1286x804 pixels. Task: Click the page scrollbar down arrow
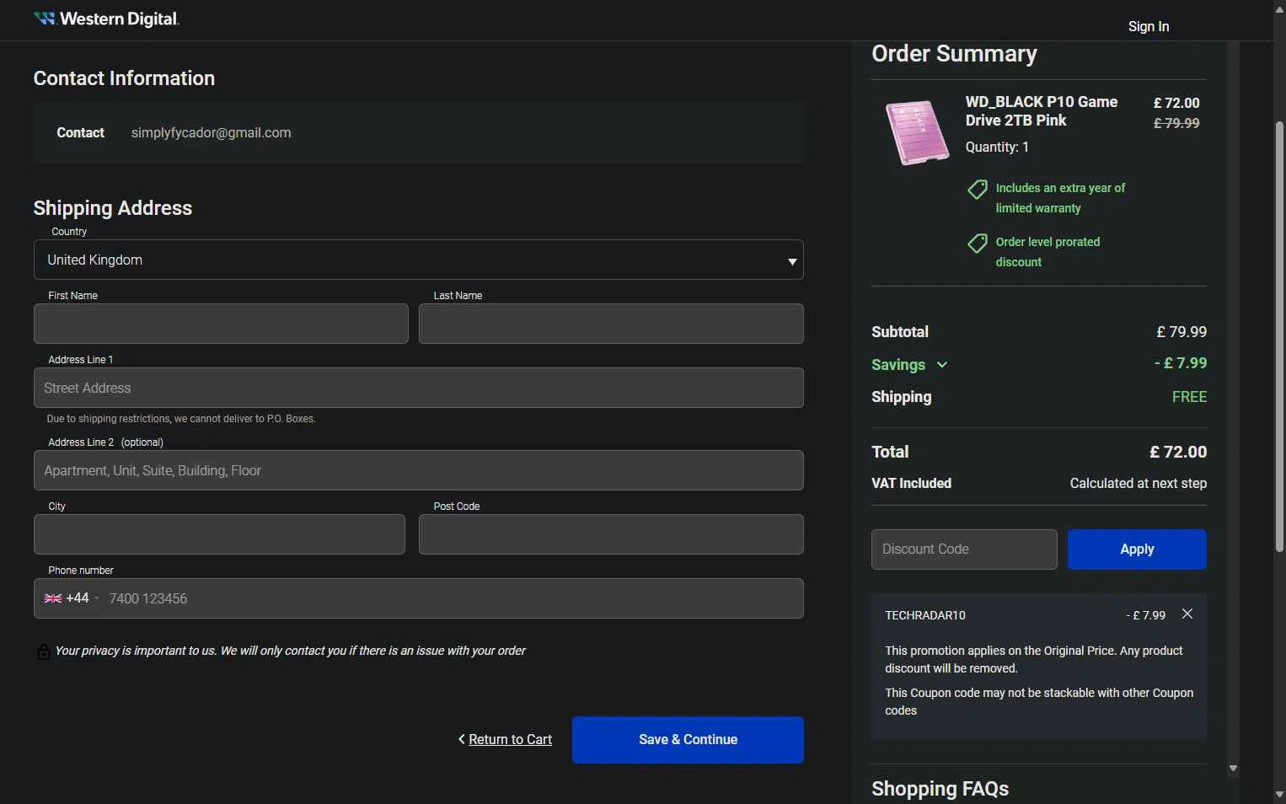(x=1279, y=796)
